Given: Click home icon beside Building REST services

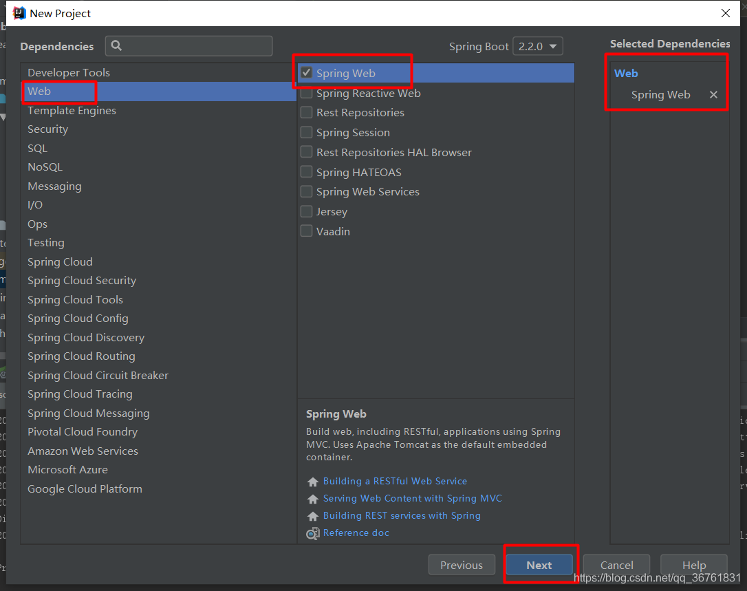Looking at the screenshot, I should tap(312, 516).
